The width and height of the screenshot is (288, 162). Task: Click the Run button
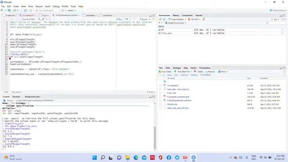coord(119,19)
